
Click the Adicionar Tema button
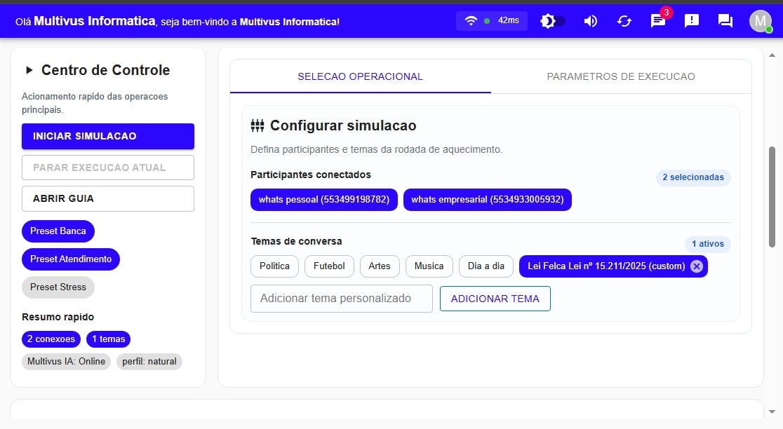tap(495, 299)
